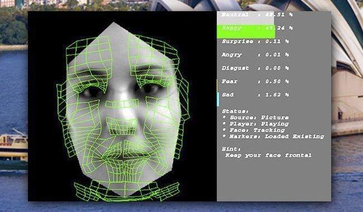Click the Face: Tracking status line
The image size is (363, 212).
pos(254,130)
